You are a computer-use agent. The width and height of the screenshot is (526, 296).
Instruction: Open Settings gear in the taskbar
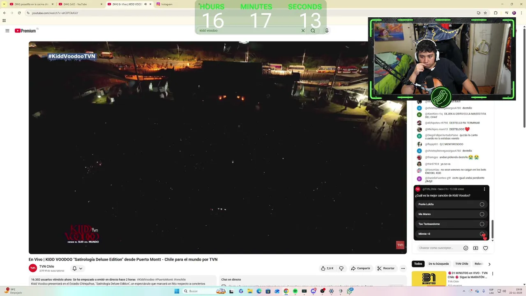331,291
